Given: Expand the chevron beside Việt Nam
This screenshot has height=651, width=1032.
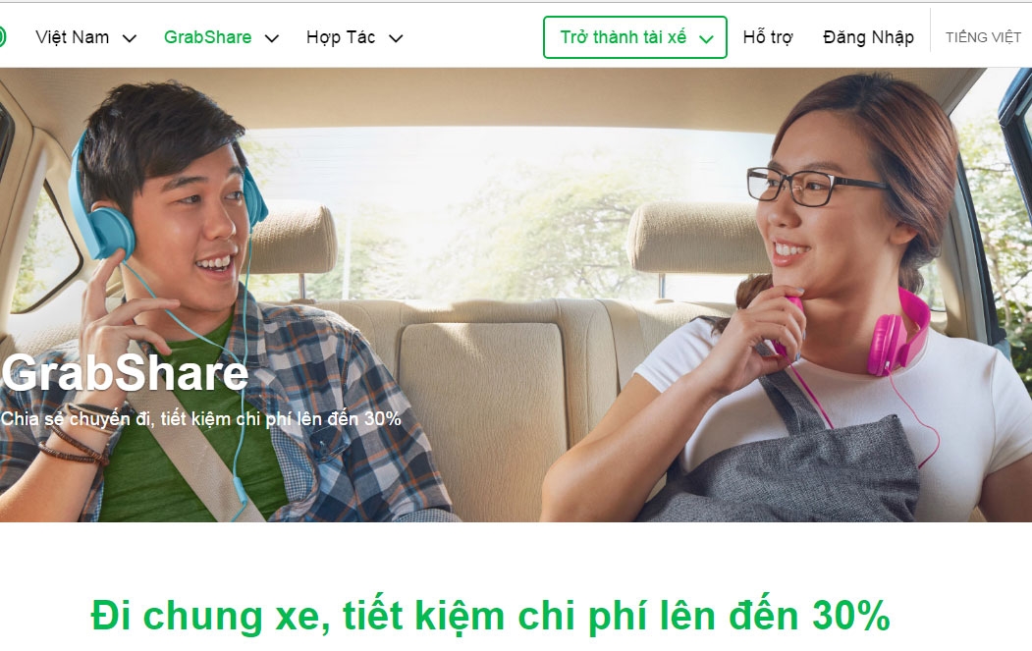Looking at the screenshot, I should (x=130, y=39).
